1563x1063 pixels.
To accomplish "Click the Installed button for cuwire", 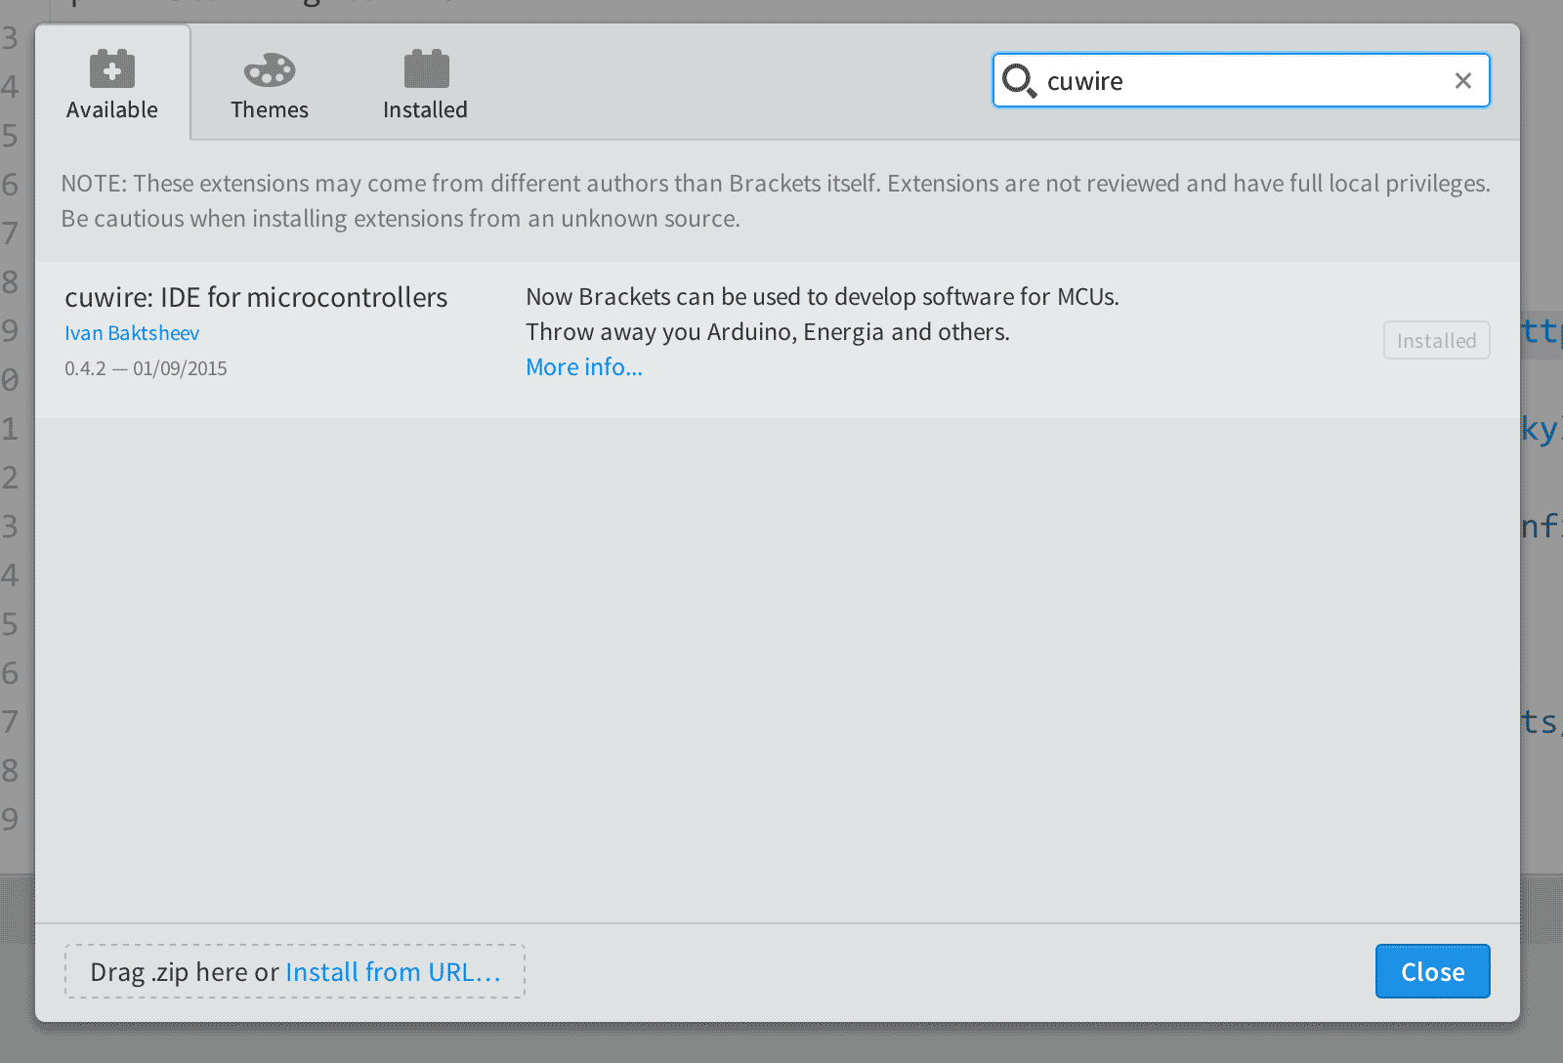I will [1436, 340].
